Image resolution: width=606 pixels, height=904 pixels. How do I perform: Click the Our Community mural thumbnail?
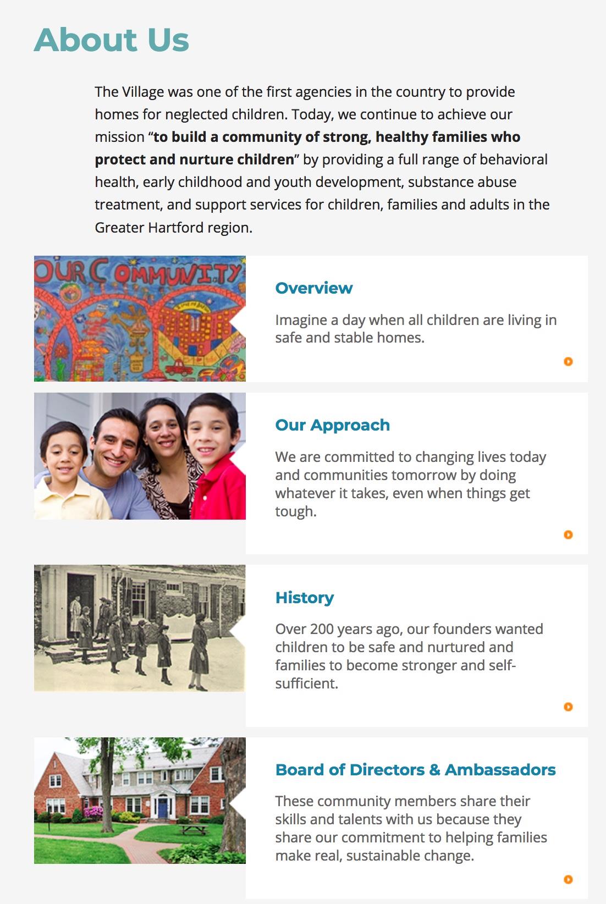coord(140,318)
